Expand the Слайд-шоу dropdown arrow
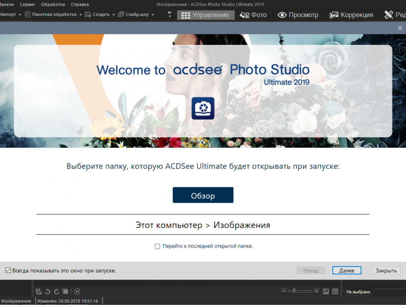This screenshot has height=305, width=406. (x=152, y=15)
